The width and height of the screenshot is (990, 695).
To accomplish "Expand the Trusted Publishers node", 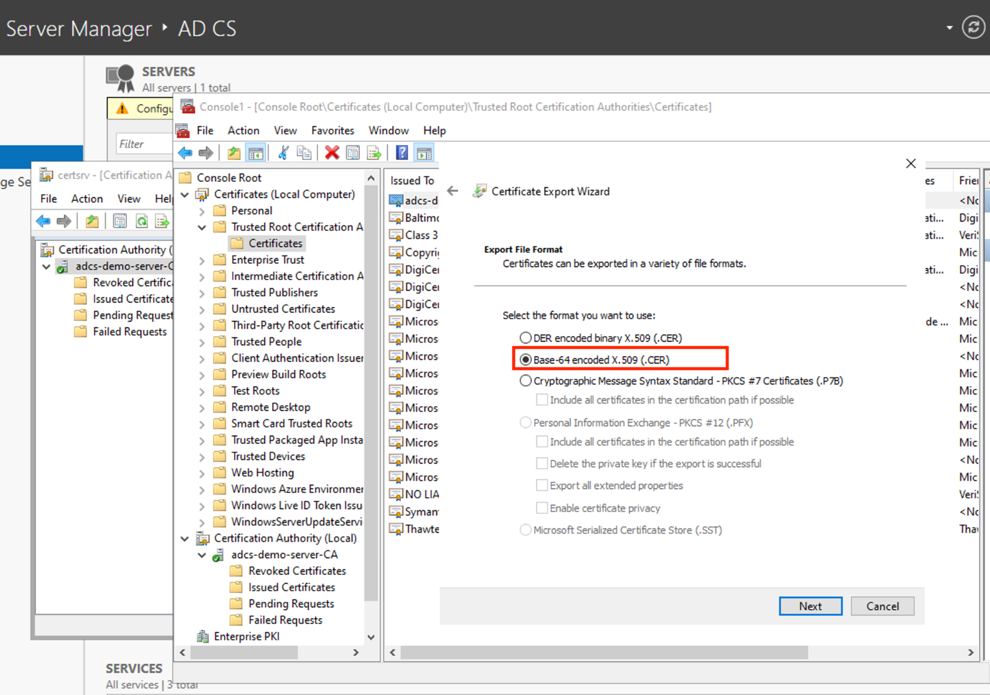I will tap(202, 293).
